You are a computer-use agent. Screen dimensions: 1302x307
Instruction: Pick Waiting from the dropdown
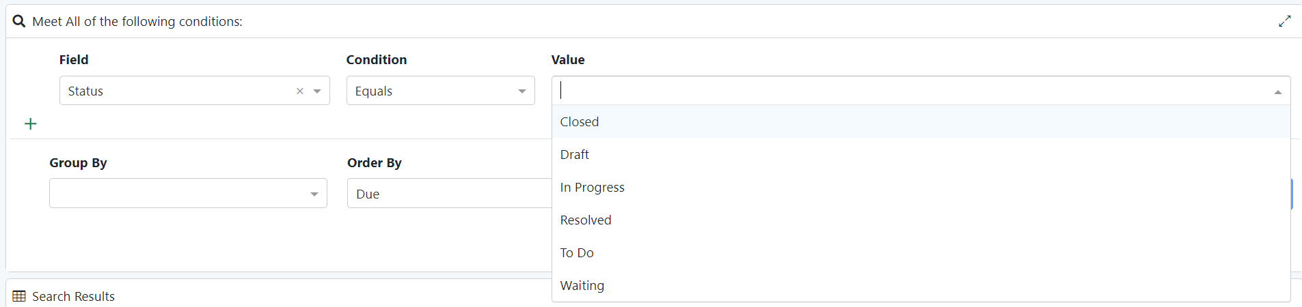click(582, 285)
